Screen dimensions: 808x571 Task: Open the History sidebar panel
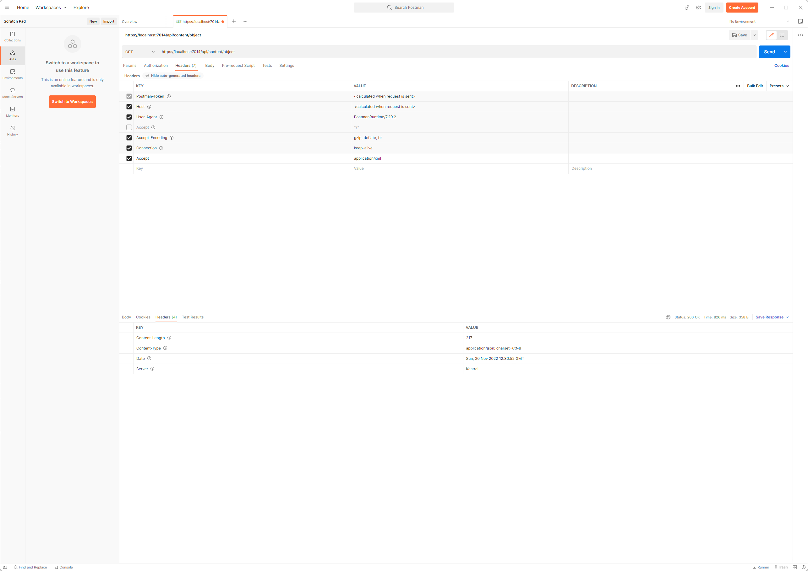pyautogui.click(x=12, y=131)
